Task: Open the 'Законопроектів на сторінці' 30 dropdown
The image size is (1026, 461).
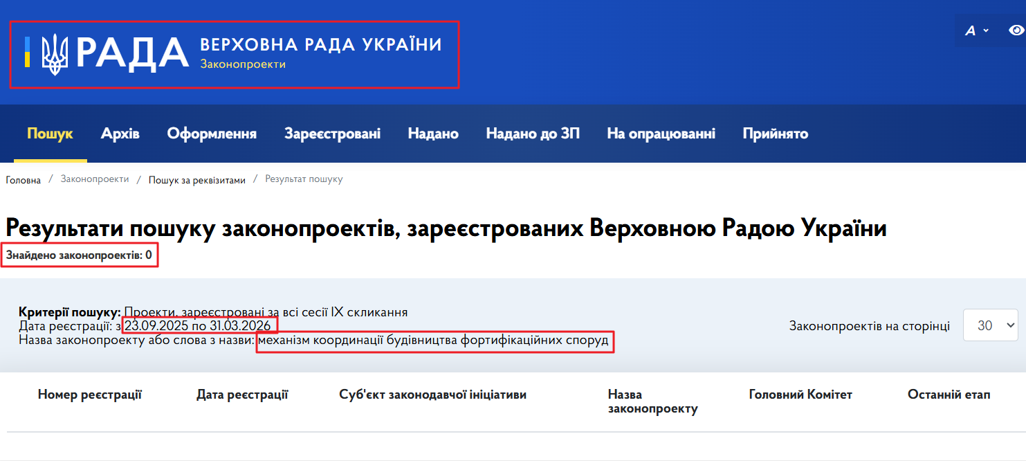Action: coord(990,325)
